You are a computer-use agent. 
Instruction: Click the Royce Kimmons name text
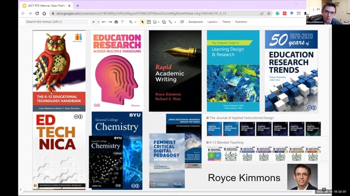pos(244,178)
